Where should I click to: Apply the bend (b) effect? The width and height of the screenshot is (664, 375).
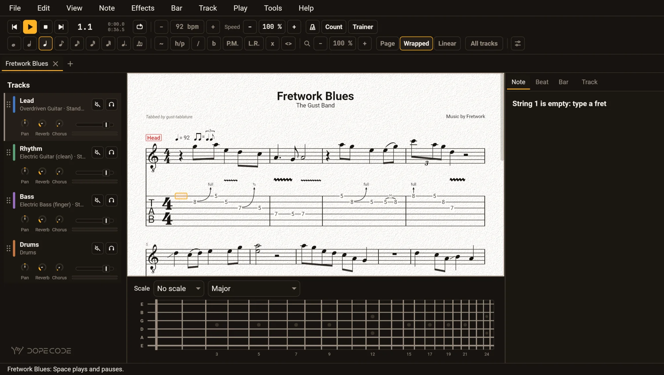pyautogui.click(x=214, y=43)
